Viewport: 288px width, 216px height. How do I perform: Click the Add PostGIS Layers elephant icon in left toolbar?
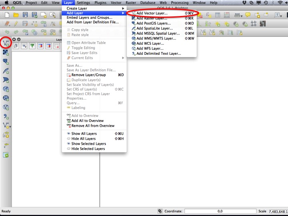pos(6,62)
